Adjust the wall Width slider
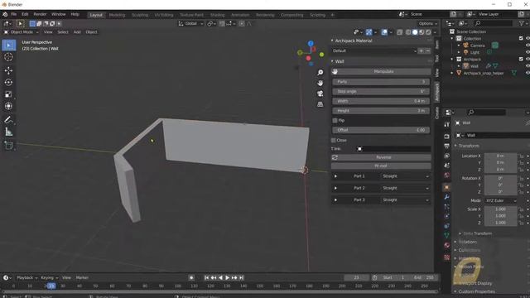This screenshot has width=530, height=298. [381, 101]
